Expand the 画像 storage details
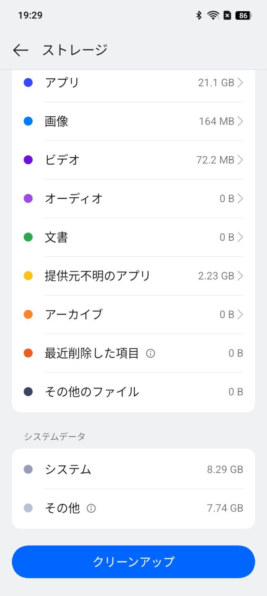Screen dimensions: 267x596 click(x=133, y=121)
